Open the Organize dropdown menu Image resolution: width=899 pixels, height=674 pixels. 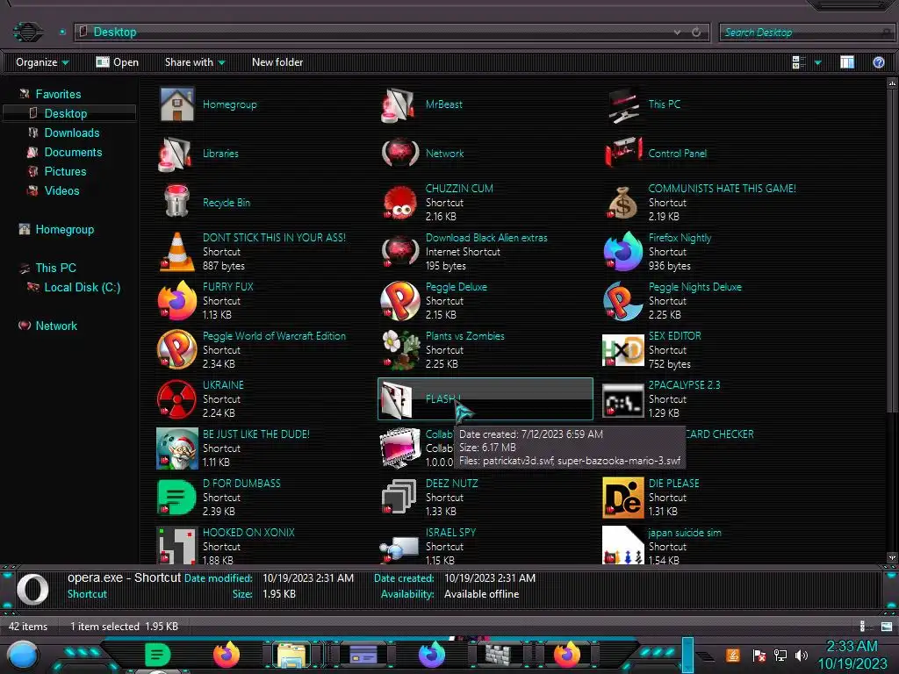42,62
